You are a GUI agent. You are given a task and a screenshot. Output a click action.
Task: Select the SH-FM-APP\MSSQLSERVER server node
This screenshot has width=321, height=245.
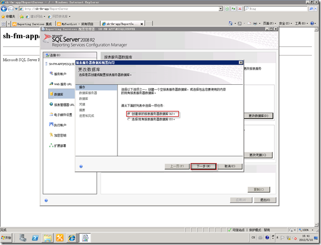pyautogui.click(x=60, y=64)
